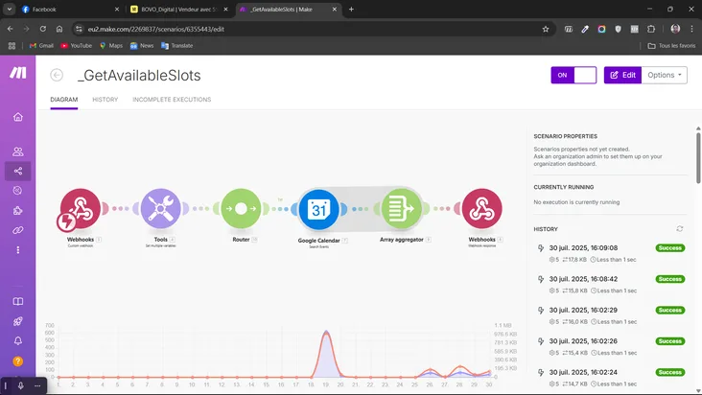
Task: Refresh the history list
Action: coord(680,229)
